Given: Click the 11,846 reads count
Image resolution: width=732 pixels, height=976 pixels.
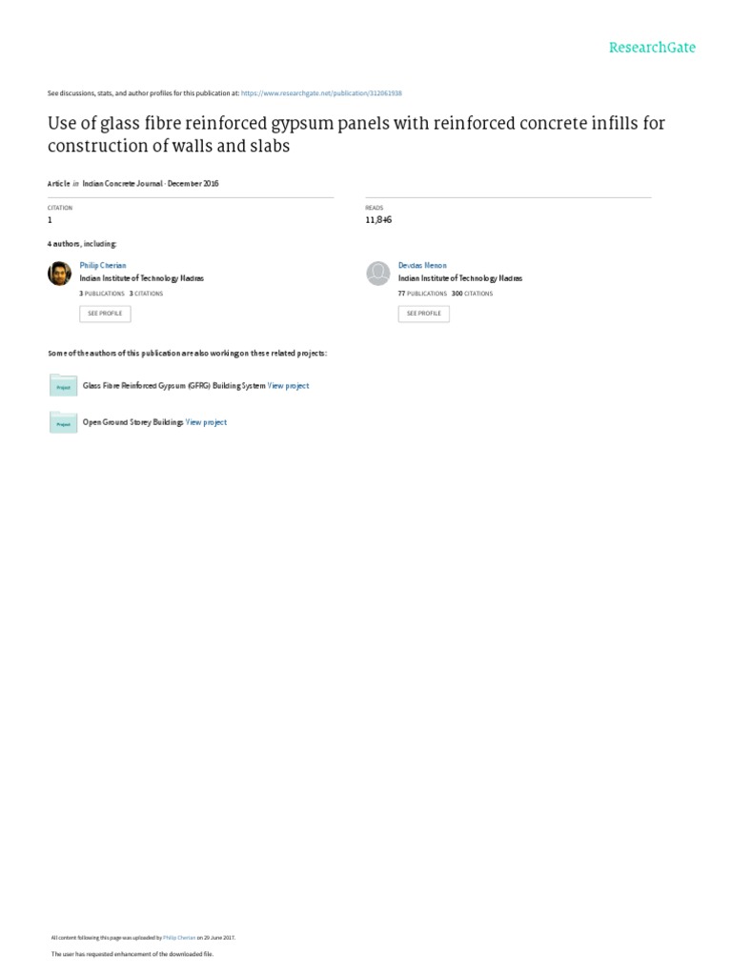Looking at the screenshot, I should pos(378,220).
